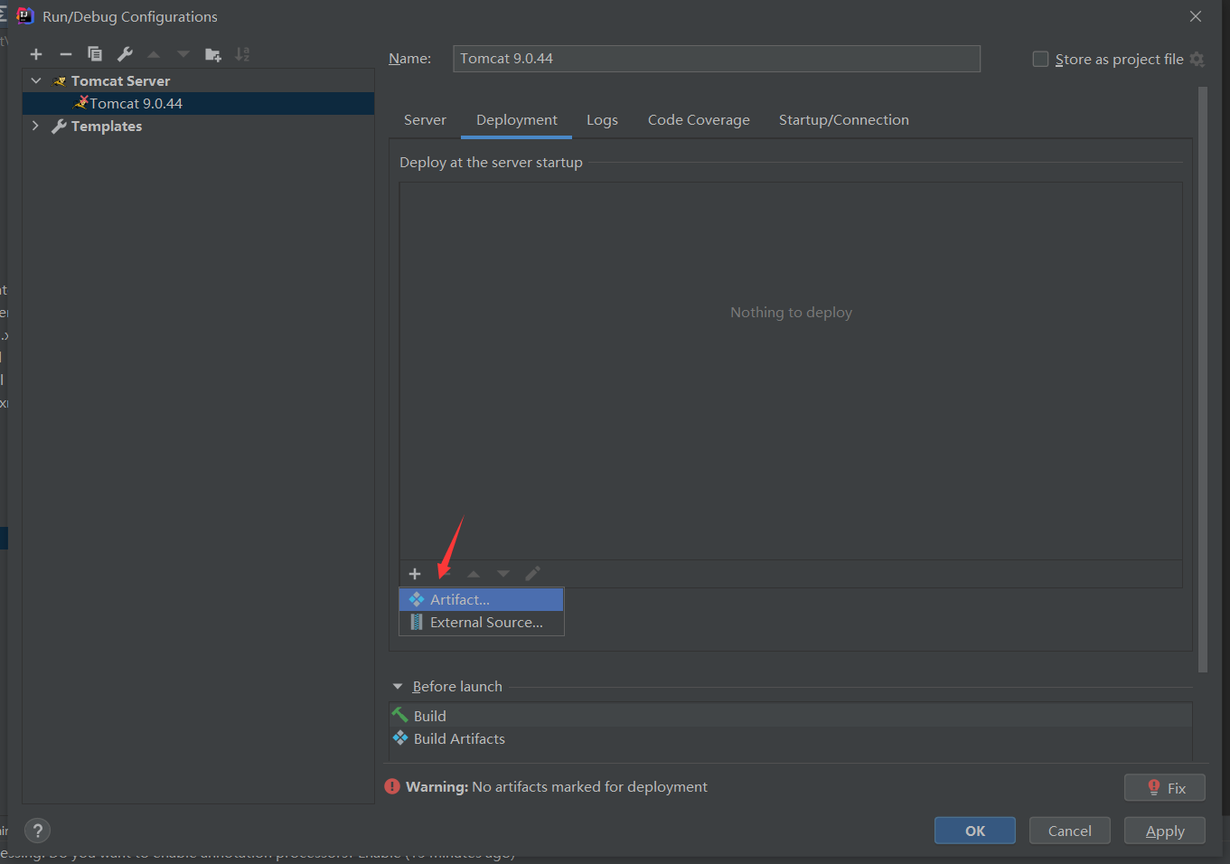Create new folder for configurations

click(213, 54)
